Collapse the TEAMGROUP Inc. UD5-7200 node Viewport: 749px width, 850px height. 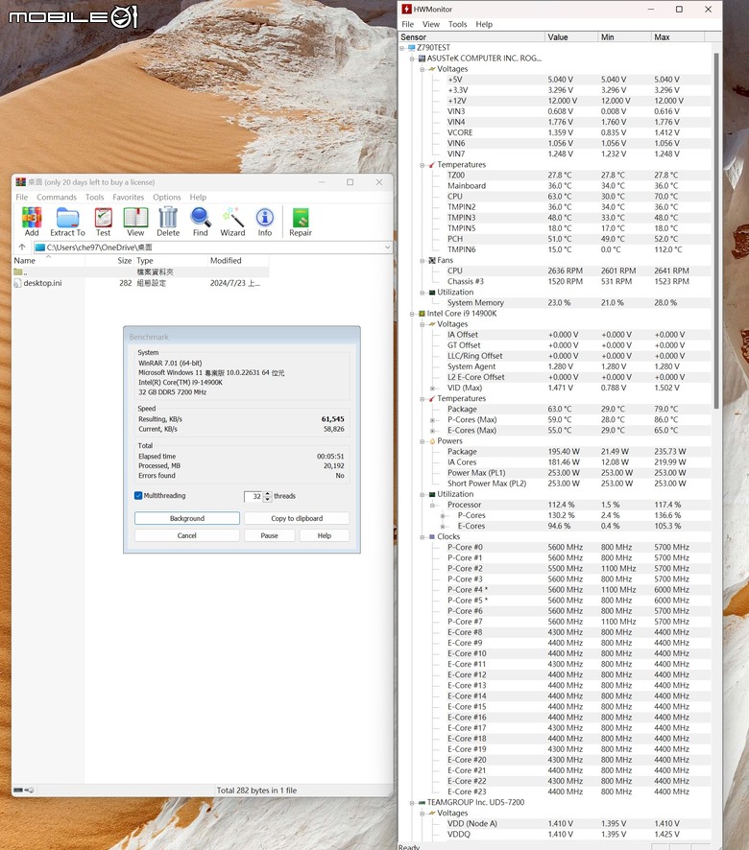pyautogui.click(x=412, y=802)
